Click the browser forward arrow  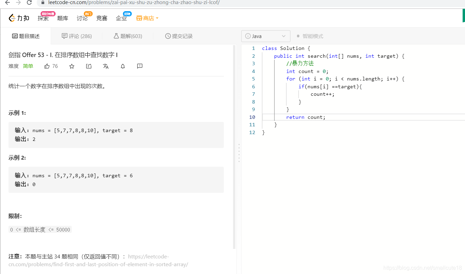coord(18,2)
